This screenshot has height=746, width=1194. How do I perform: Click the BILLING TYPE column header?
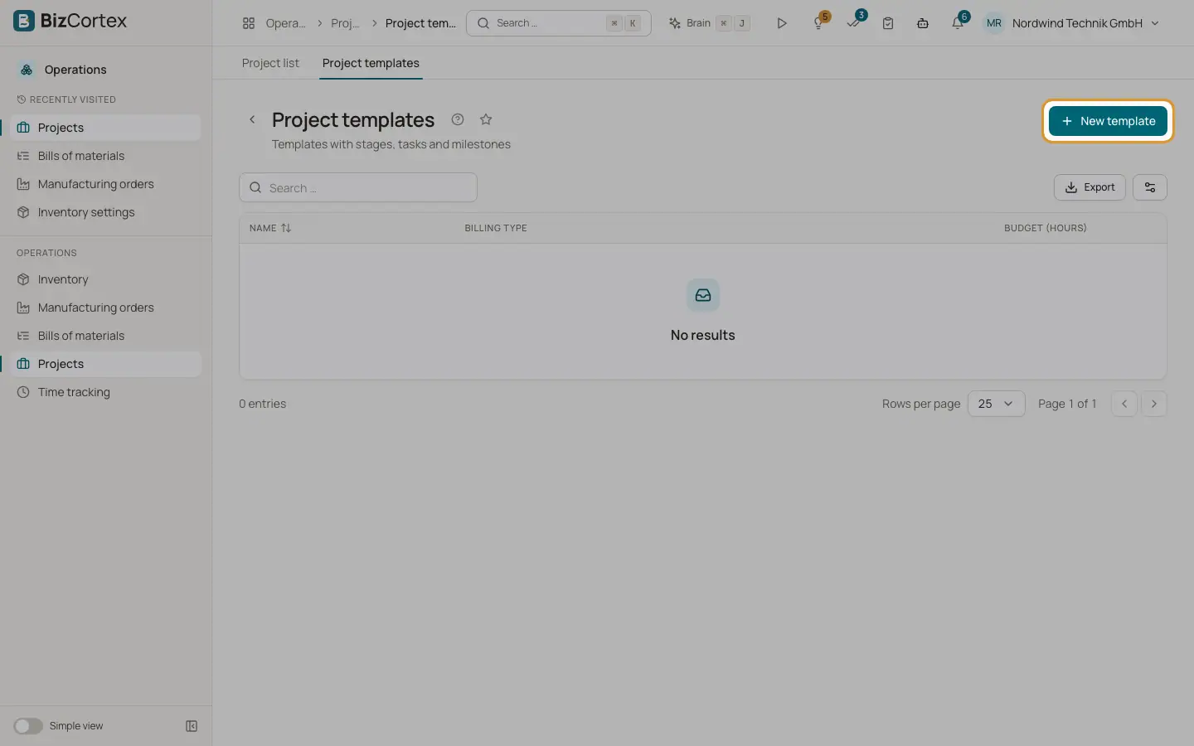(496, 228)
